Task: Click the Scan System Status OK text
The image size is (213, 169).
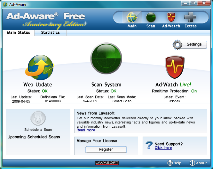Action: 106,91
